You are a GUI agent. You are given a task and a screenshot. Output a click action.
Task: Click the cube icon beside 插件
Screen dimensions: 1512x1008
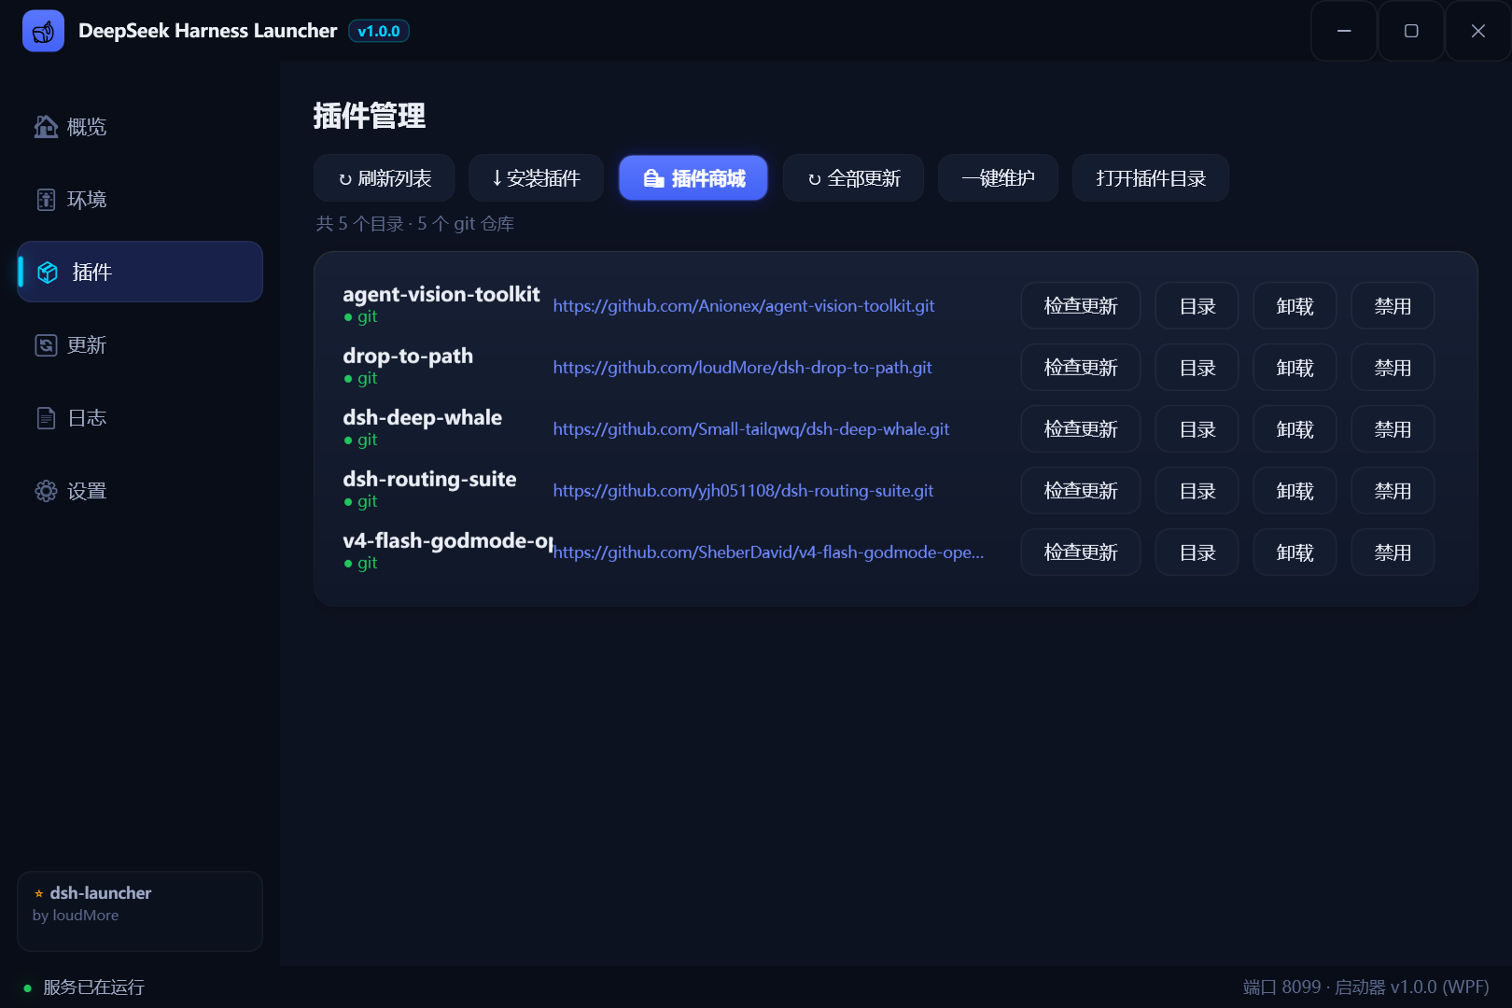[48, 272]
